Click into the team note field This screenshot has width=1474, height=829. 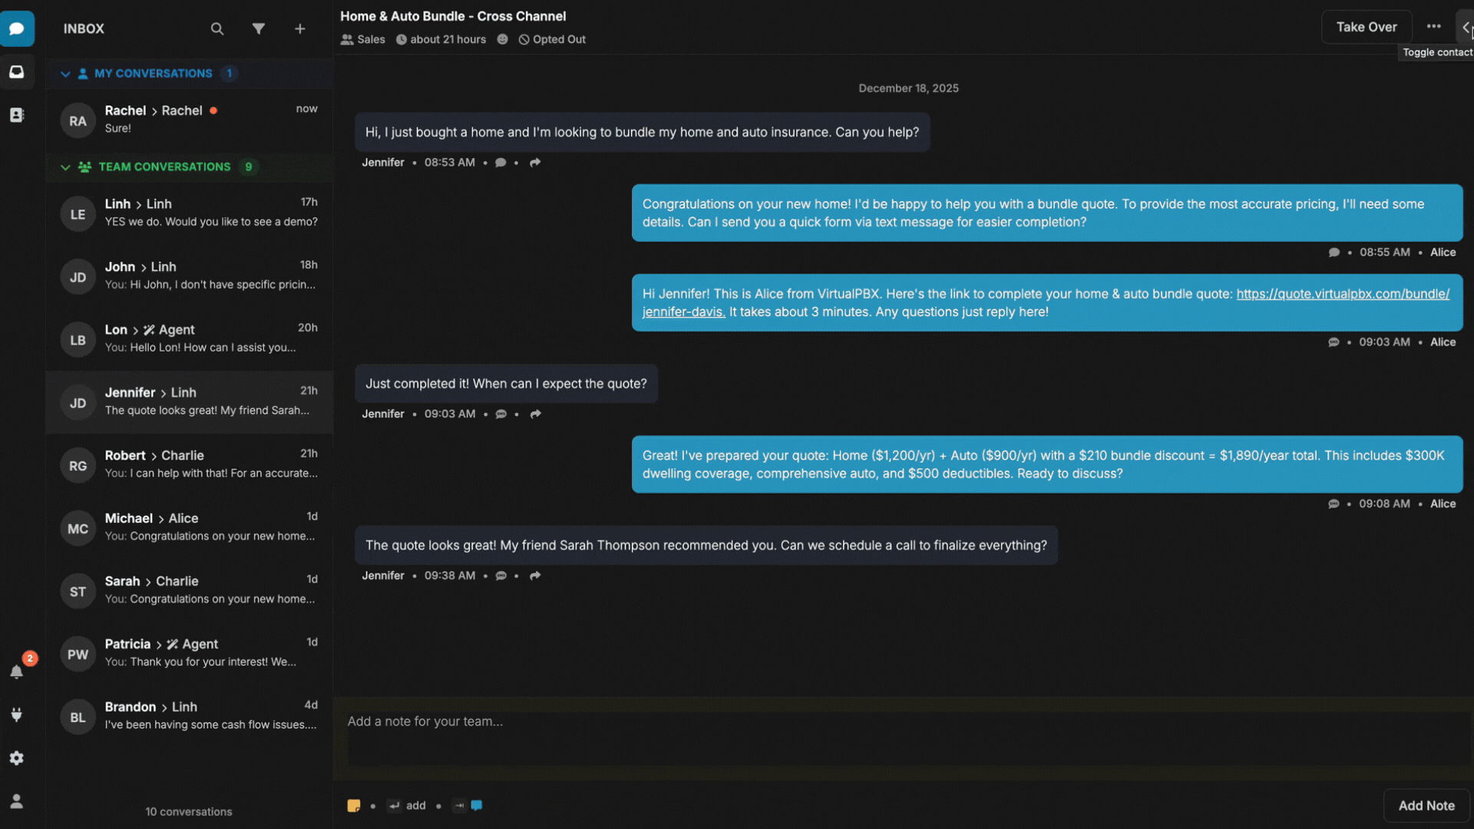click(x=906, y=737)
